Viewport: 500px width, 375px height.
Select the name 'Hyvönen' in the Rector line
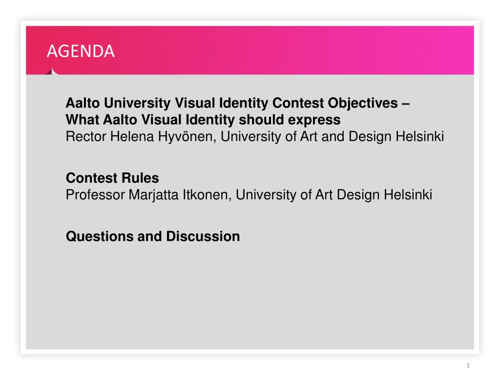click(187, 137)
